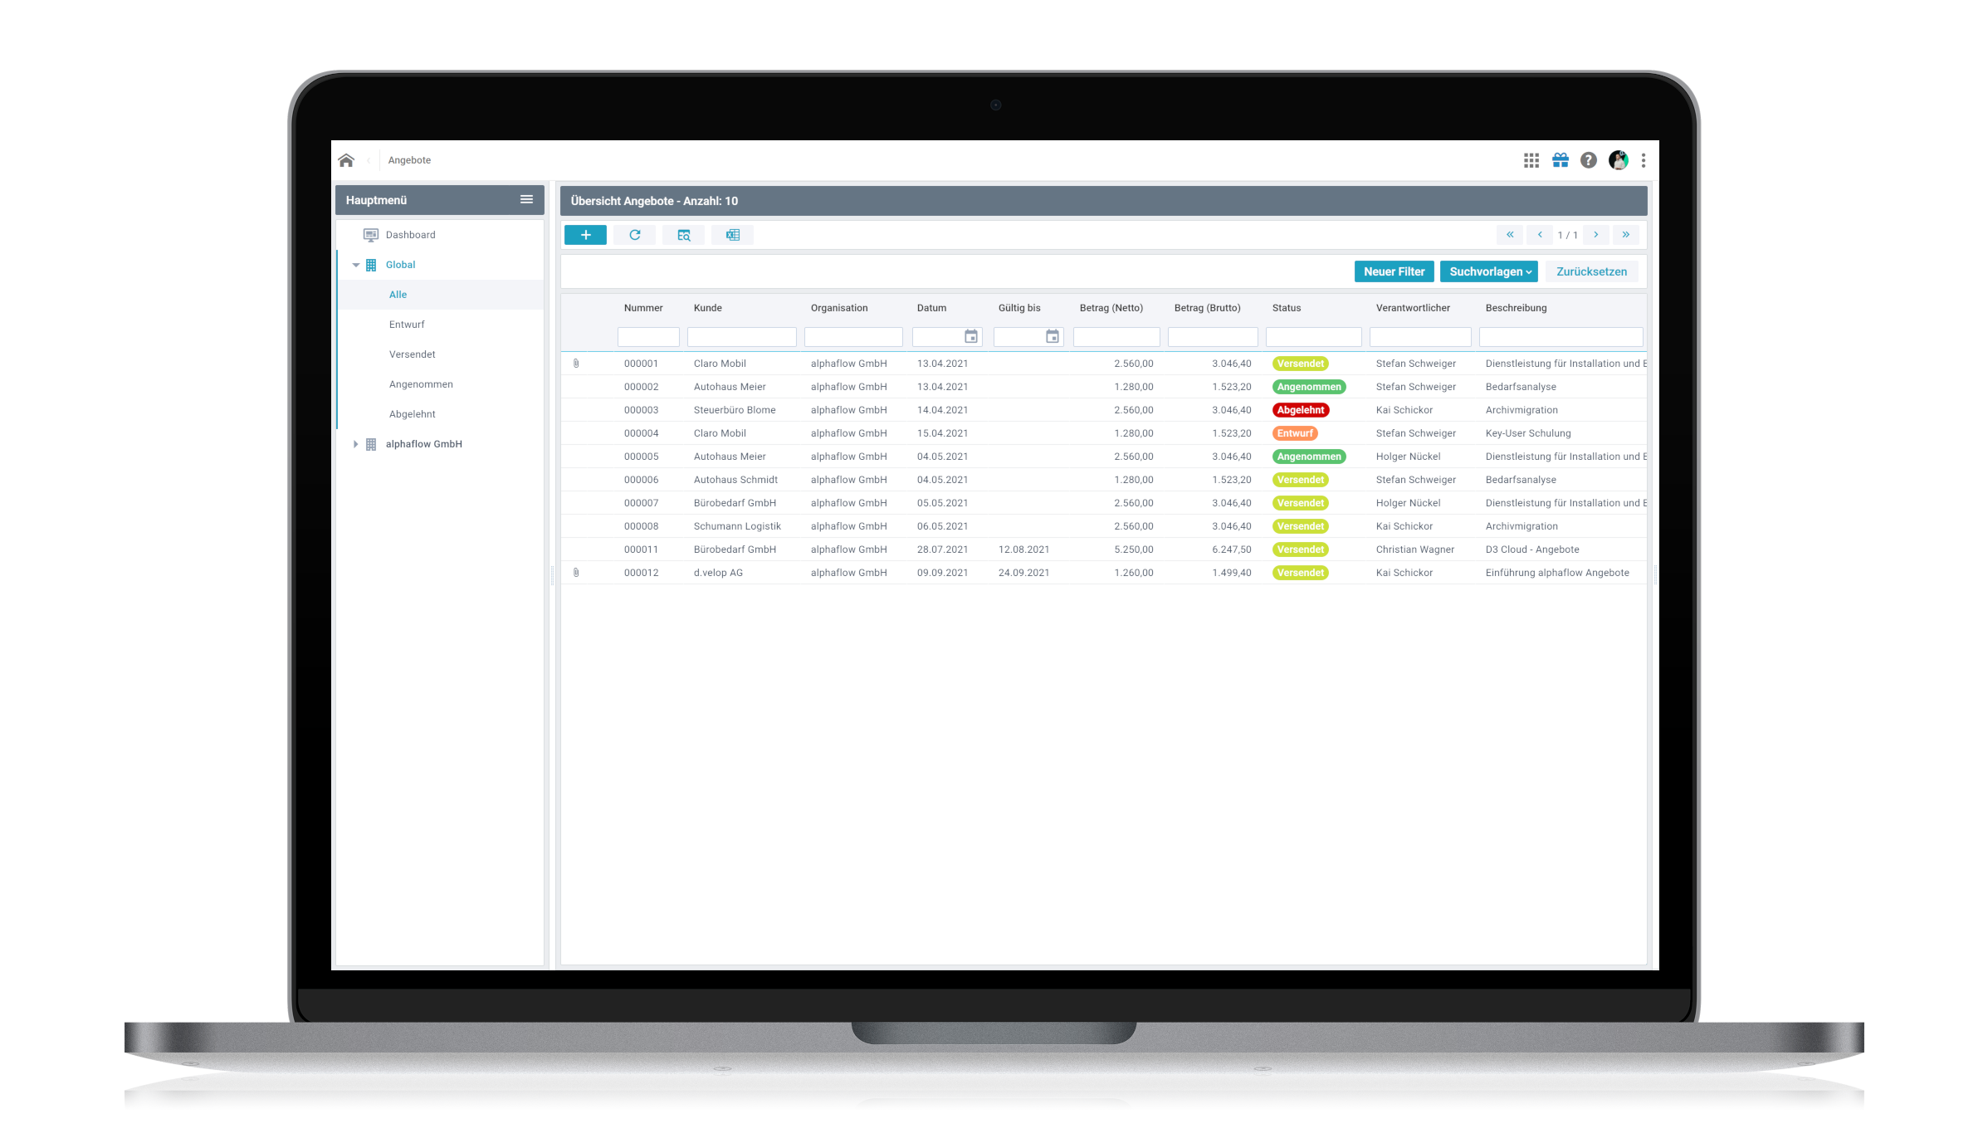Image resolution: width=1988 pixels, height=1143 pixels.
Task: Open the help question mark icon
Action: tap(1589, 160)
